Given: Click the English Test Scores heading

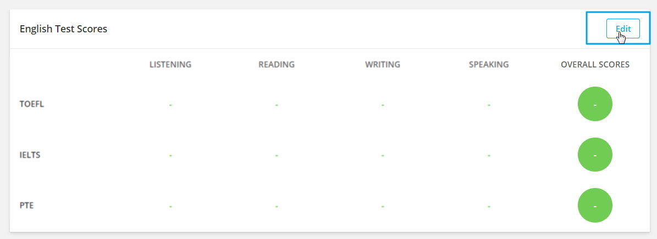Looking at the screenshot, I should 63,29.
